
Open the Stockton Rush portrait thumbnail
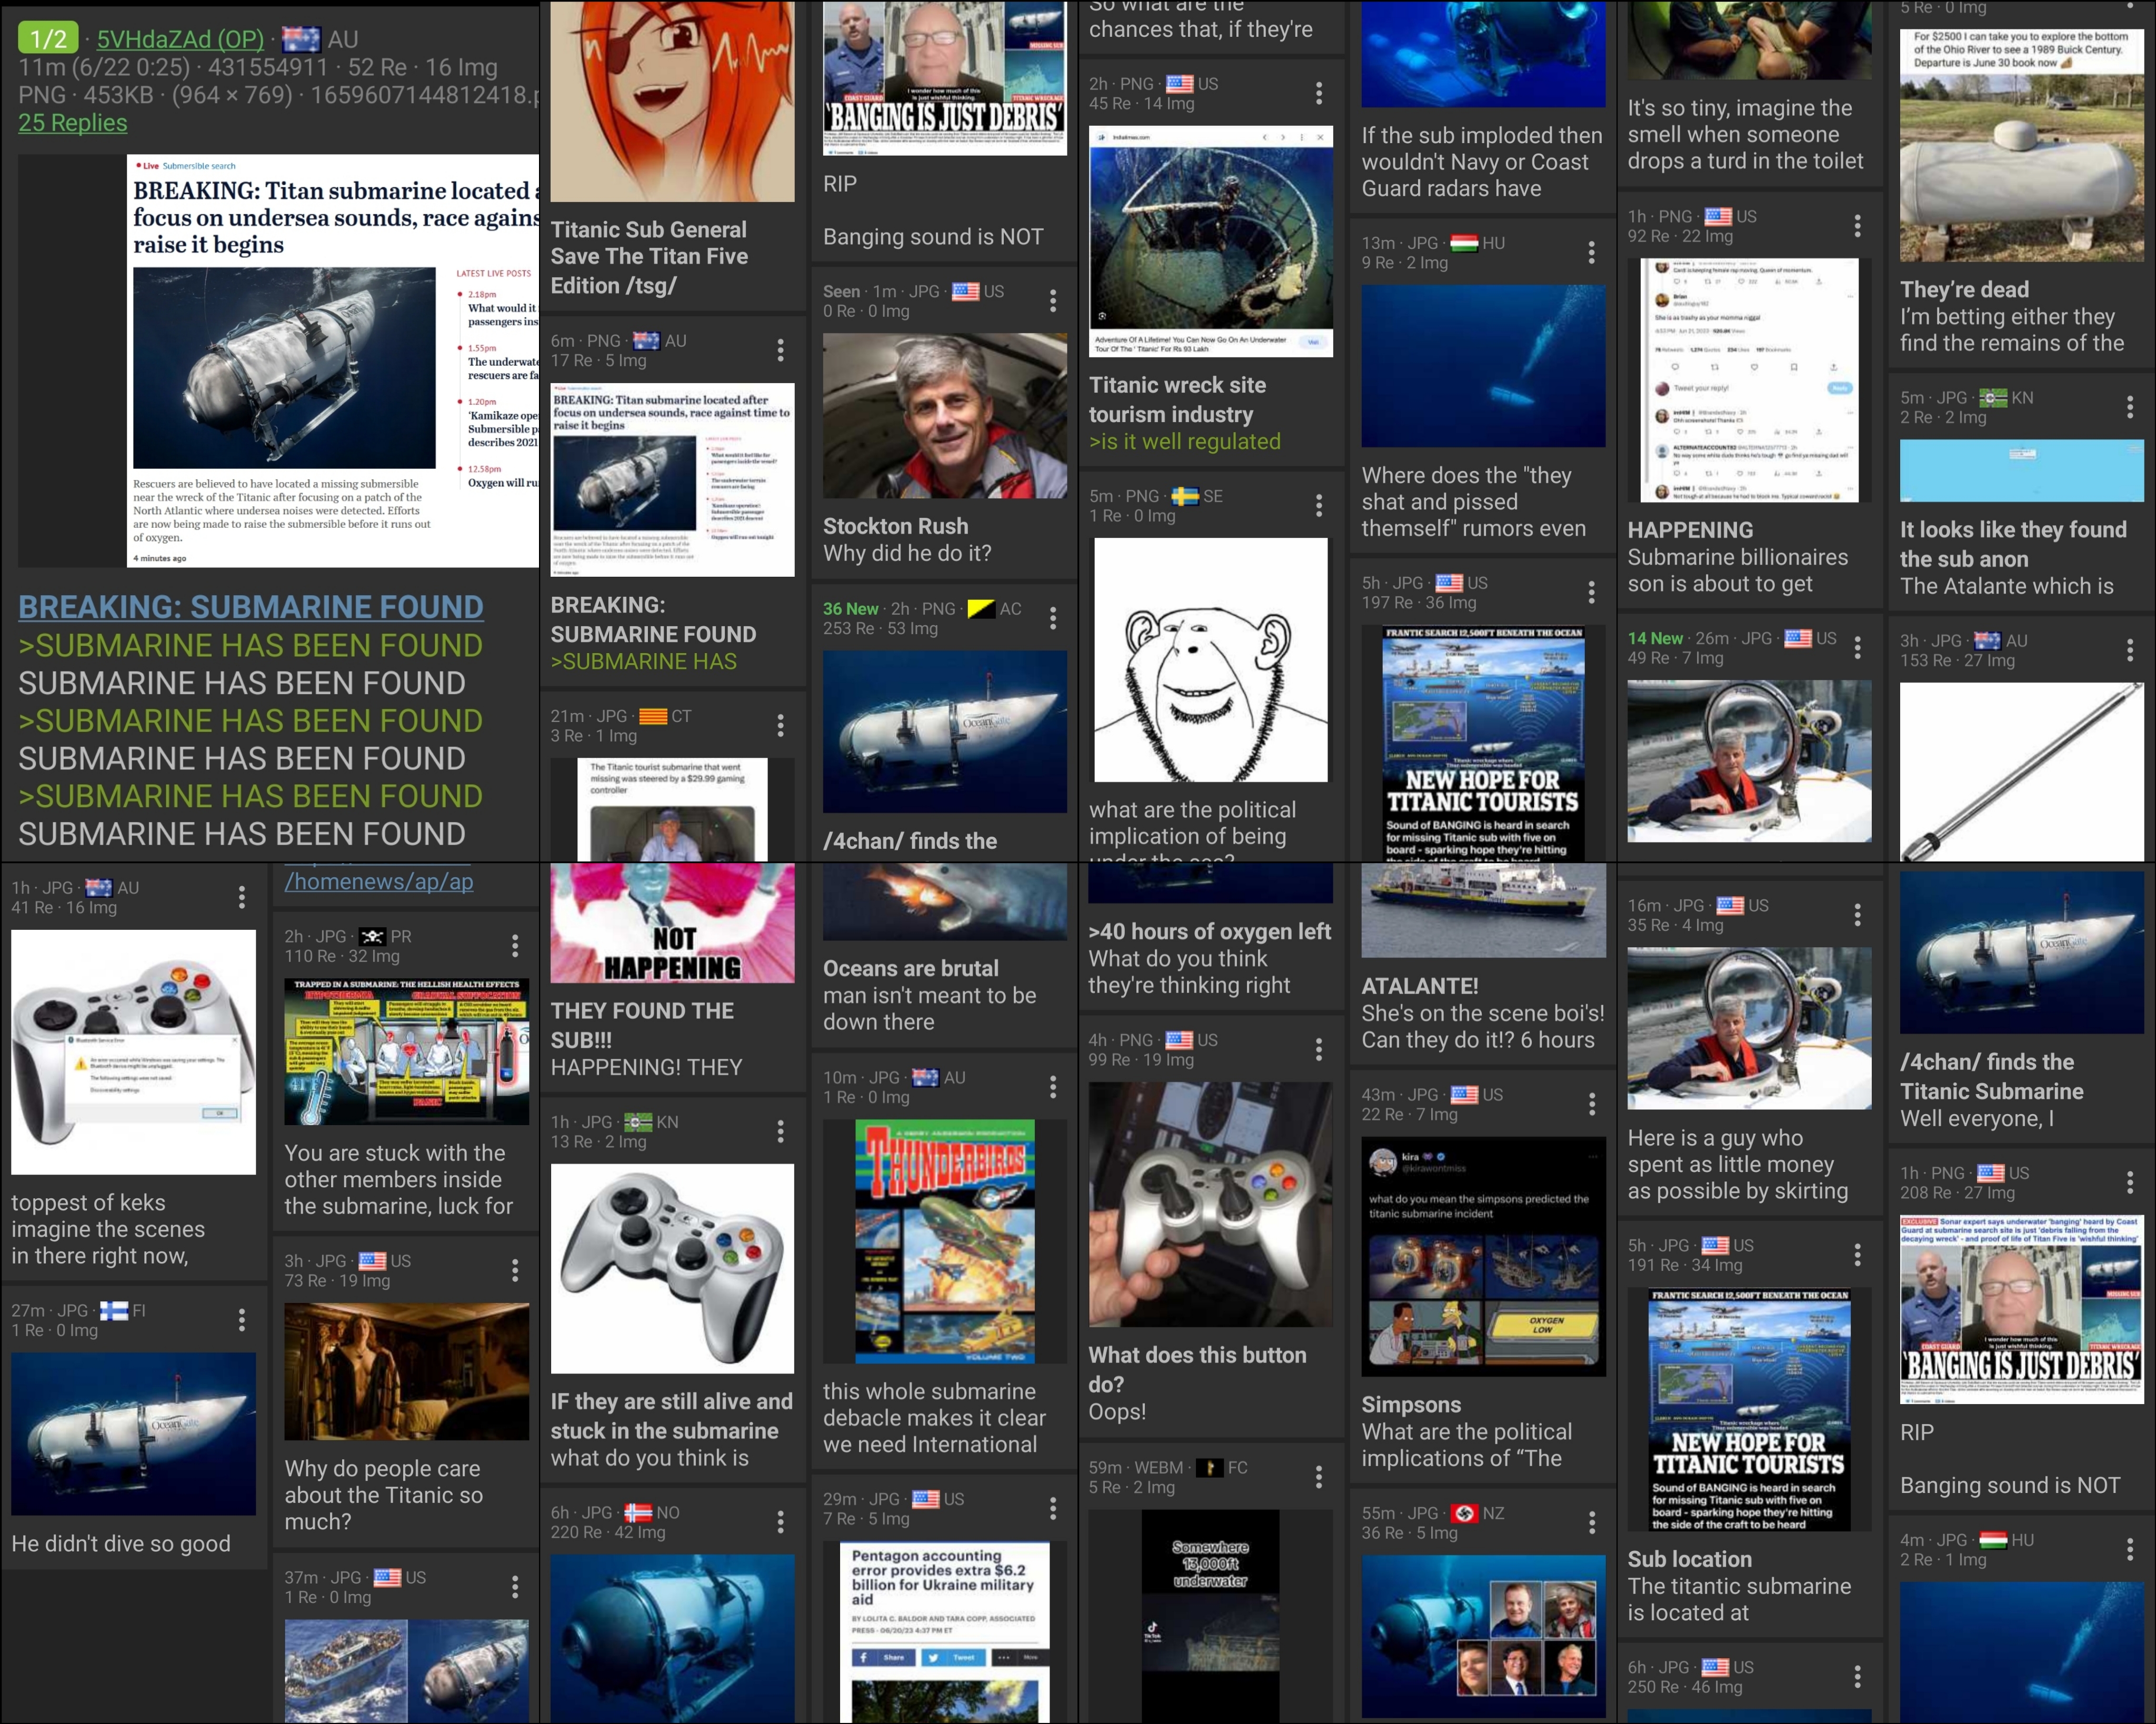coord(944,416)
